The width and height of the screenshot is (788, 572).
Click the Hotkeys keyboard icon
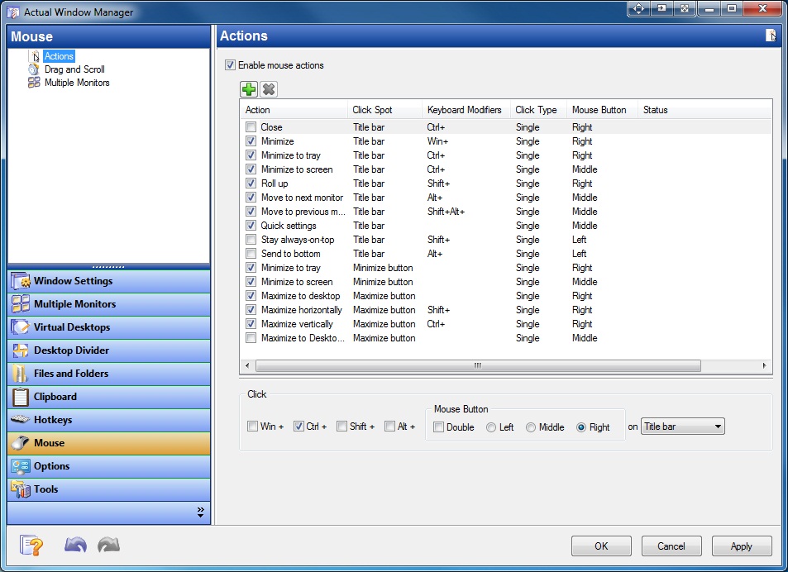(21, 419)
